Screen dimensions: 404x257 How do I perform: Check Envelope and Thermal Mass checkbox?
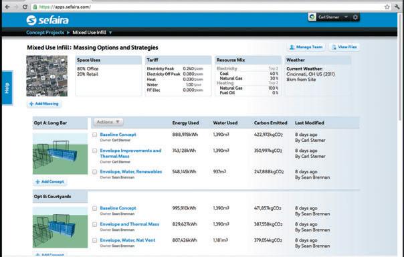[x=95, y=224]
